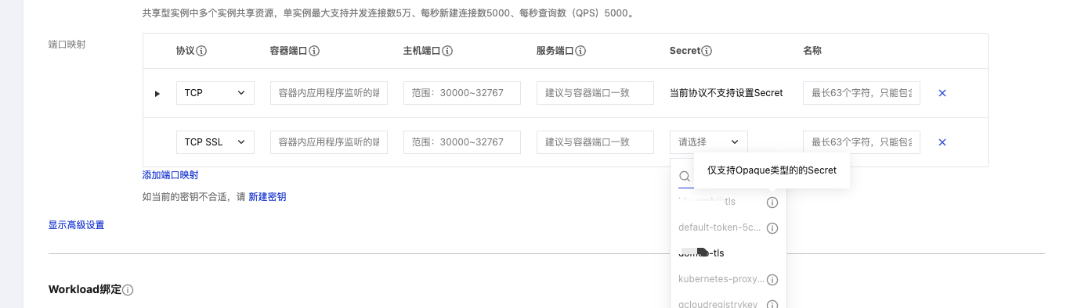Click info icon beside default-token secret
The width and height of the screenshot is (1081, 308).
pos(772,228)
